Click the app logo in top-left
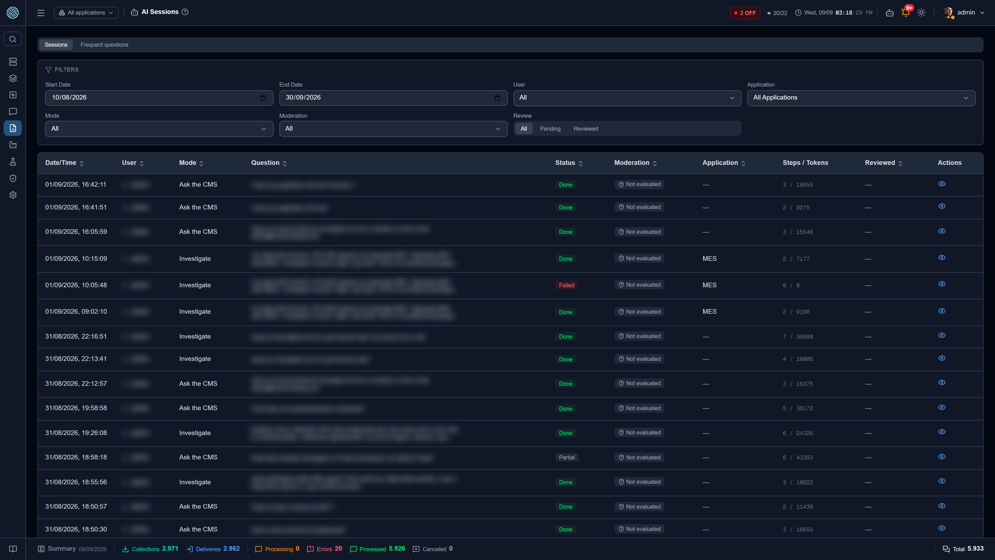 pyautogui.click(x=13, y=13)
